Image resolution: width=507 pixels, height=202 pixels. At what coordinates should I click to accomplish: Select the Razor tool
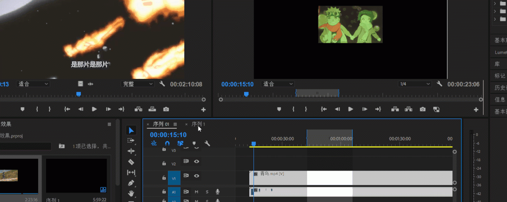coord(131,162)
